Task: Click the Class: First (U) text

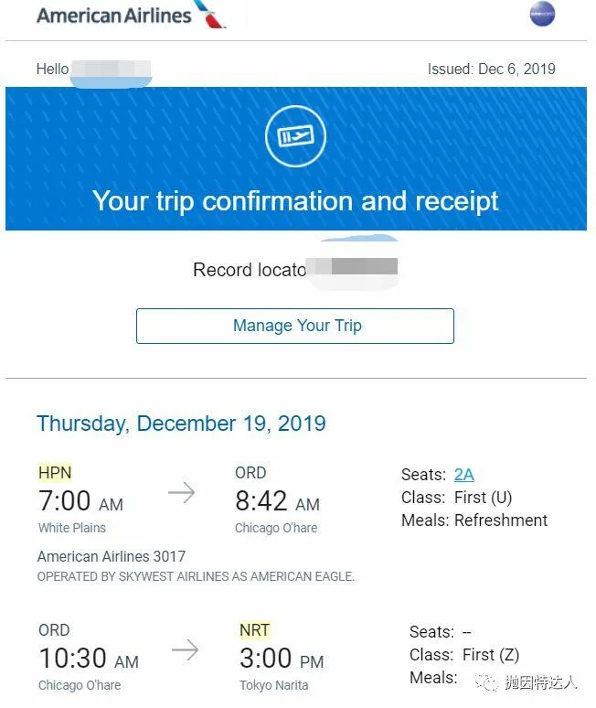Action: click(456, 498)
